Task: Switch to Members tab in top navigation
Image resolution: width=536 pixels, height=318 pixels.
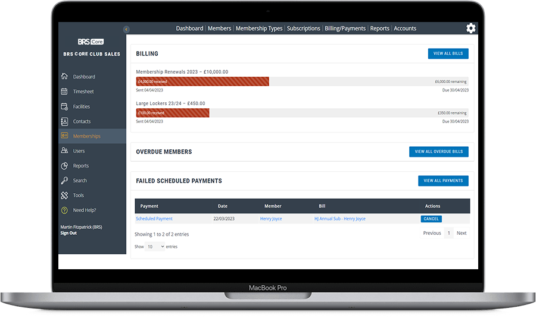Action: coord(219,29)
